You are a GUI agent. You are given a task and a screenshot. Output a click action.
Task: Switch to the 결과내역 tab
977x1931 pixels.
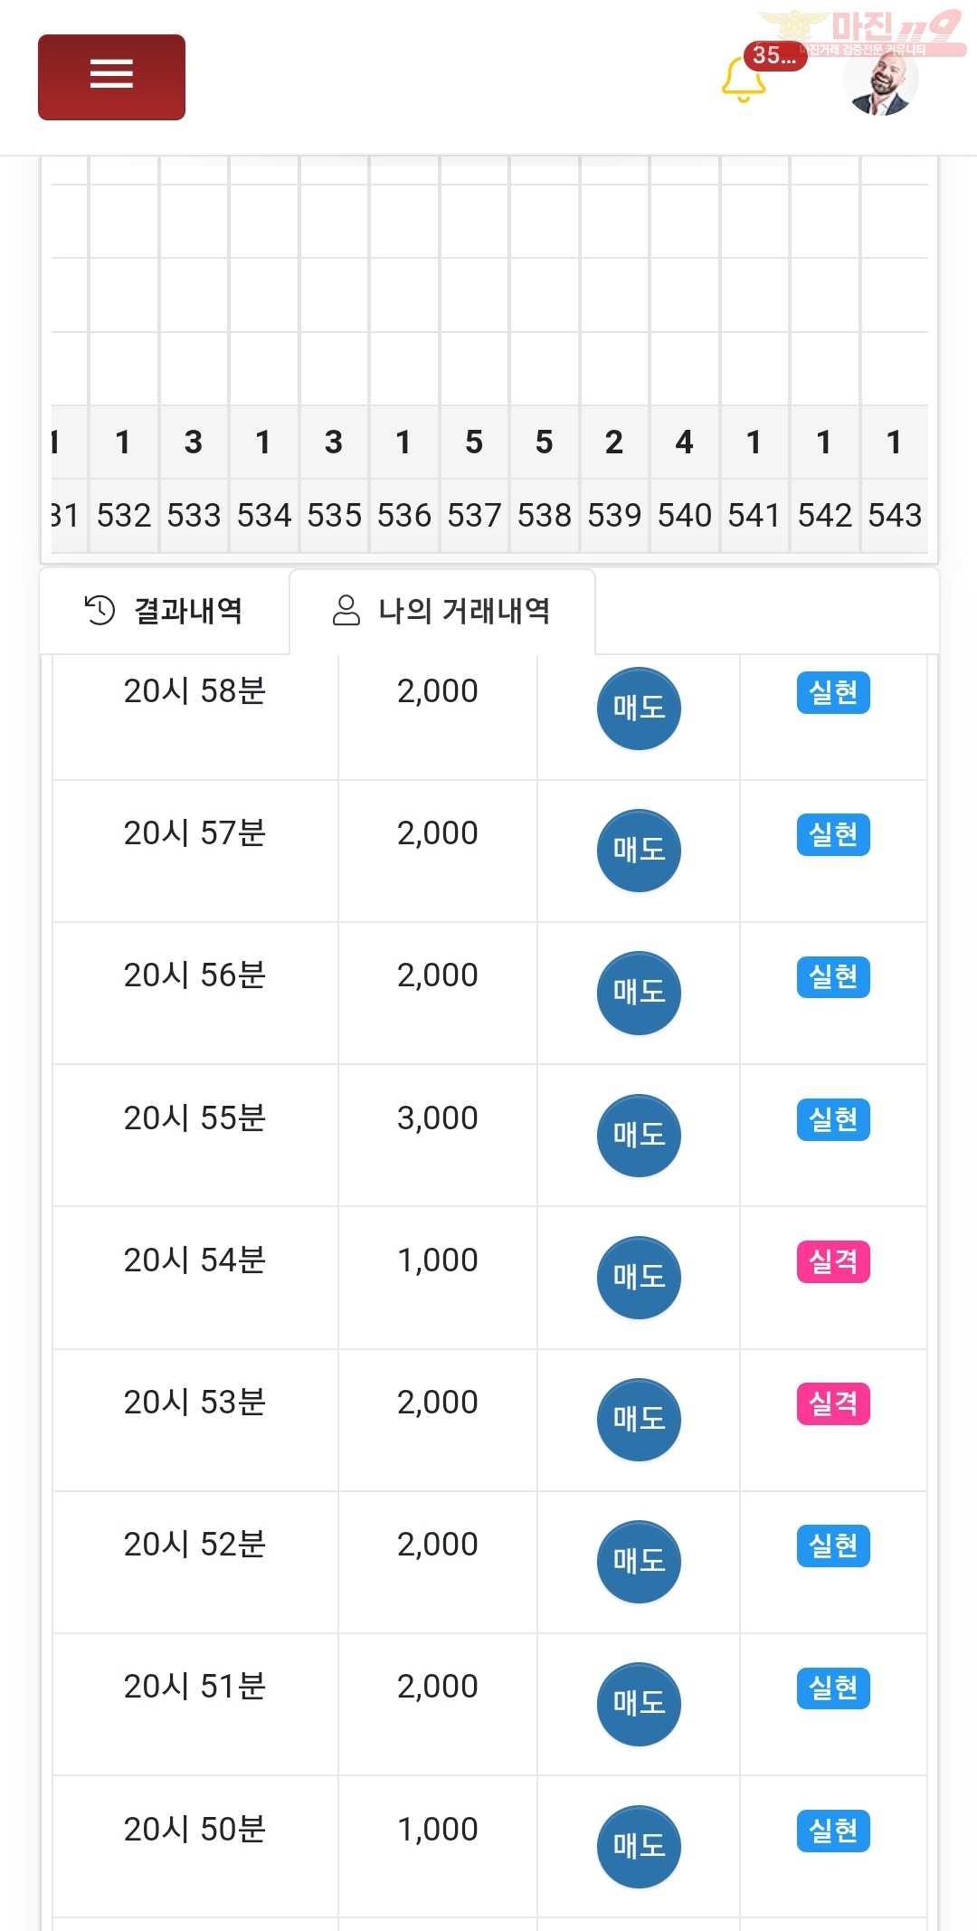164,611
